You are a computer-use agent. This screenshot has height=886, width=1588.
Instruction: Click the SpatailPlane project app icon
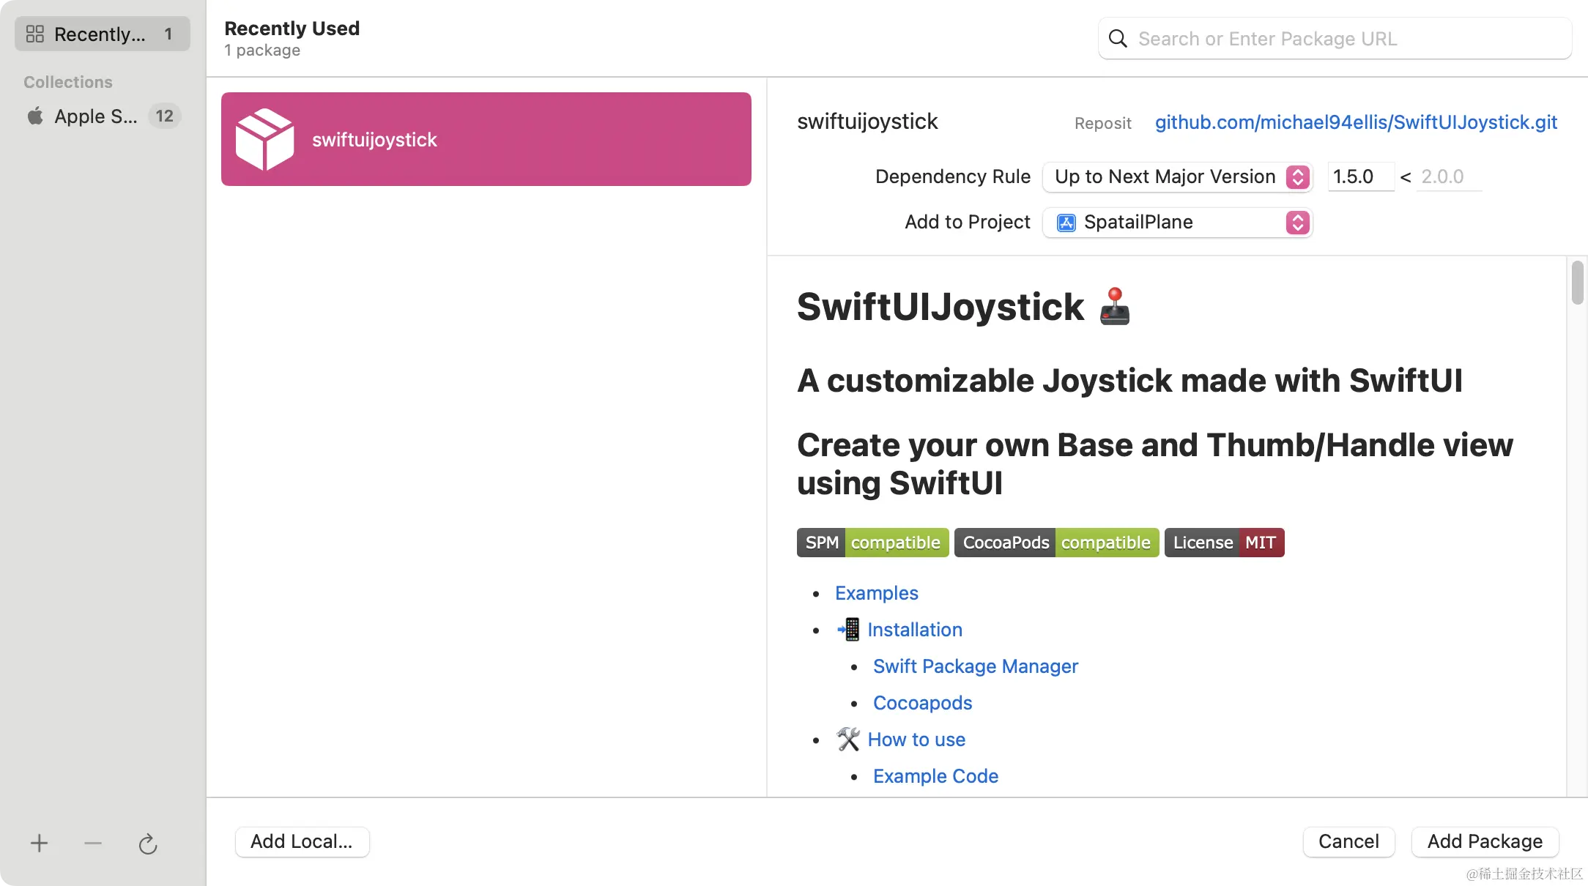[x=1066, y=223]
